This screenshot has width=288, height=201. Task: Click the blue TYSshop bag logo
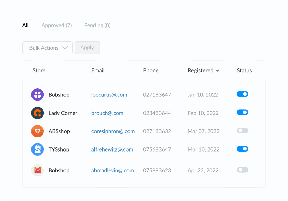coord(37,149)
